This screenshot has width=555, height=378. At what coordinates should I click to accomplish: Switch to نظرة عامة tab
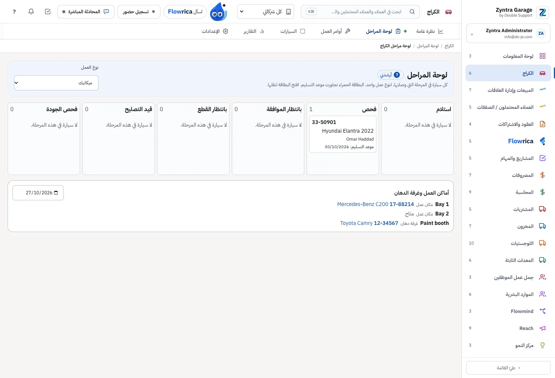tap(430, 31)
